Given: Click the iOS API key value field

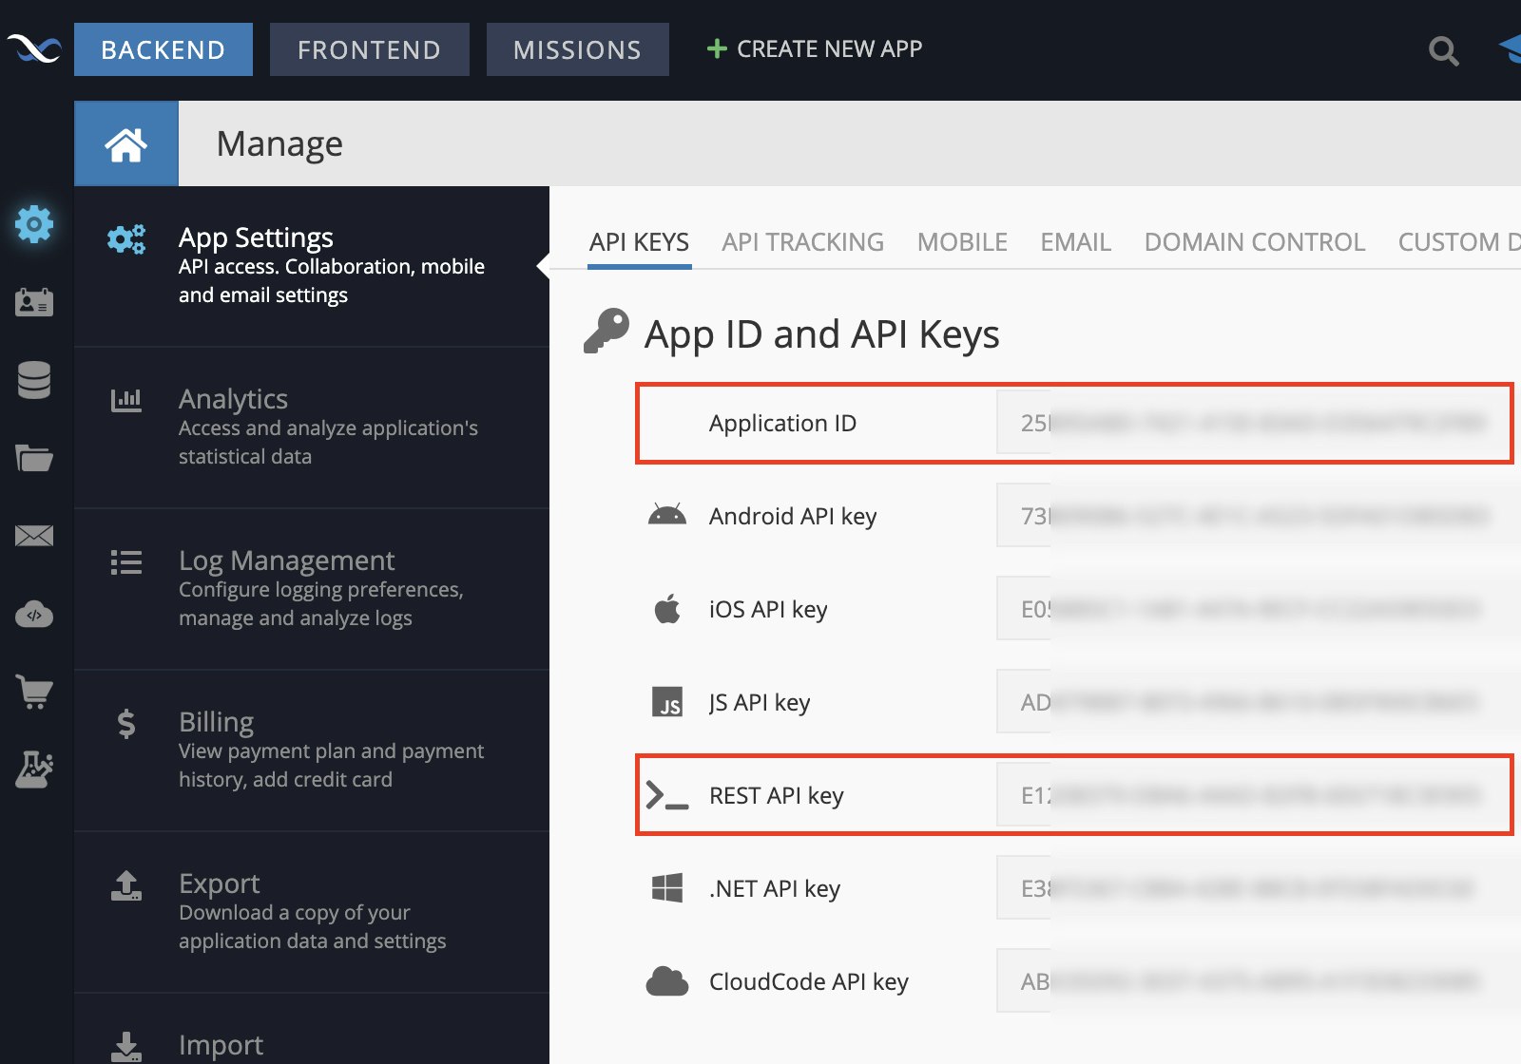Looking at the screenshot, I should 1259,608.
